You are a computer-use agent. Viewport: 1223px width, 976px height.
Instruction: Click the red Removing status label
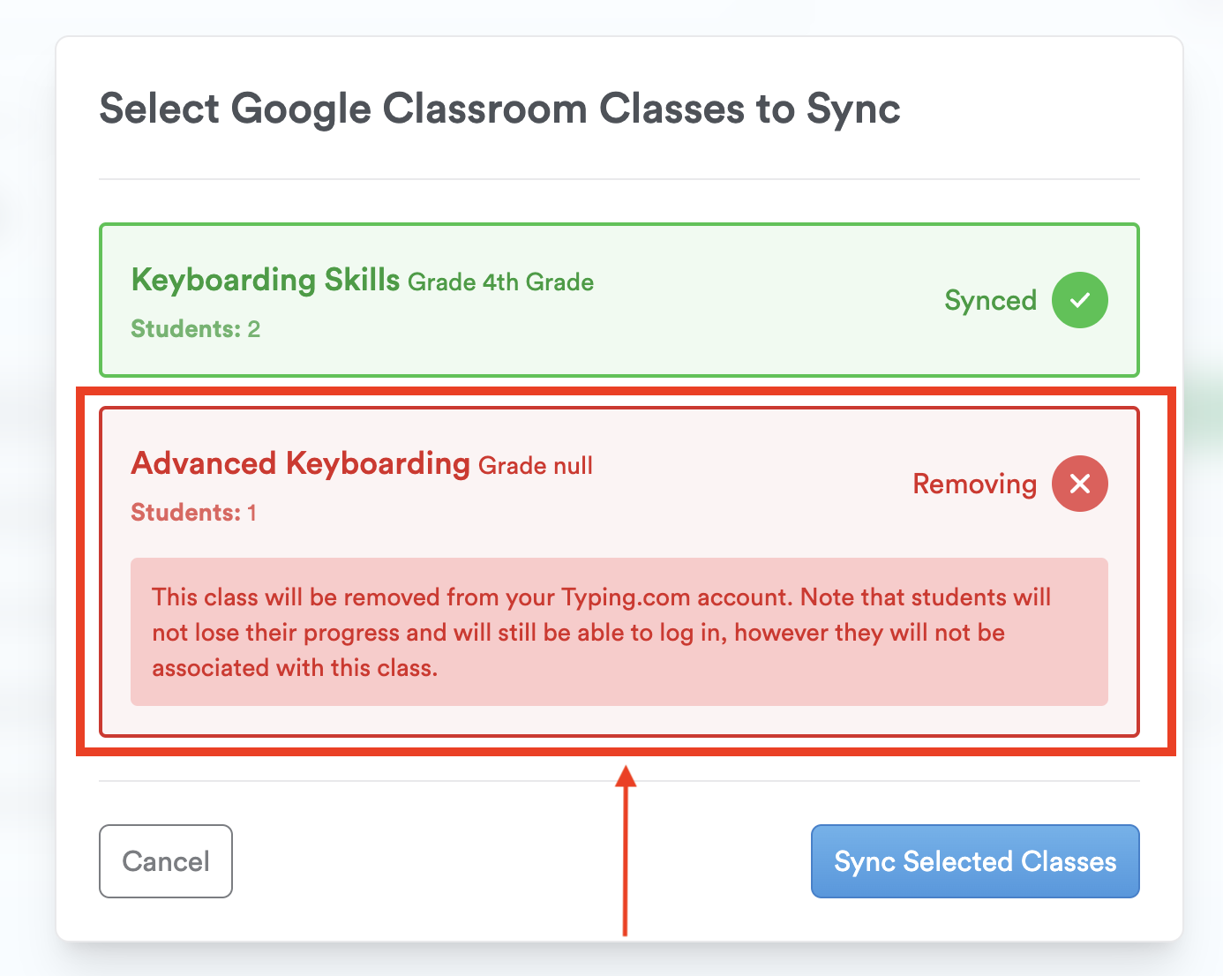coord(974,484)
